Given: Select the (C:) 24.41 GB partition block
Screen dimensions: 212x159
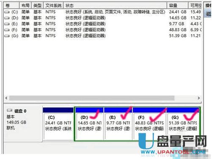Looking at the screenshot, I should pos(58,124).
